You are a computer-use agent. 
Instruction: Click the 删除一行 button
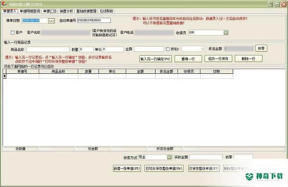pyautogui.click(x=249, y=58)
